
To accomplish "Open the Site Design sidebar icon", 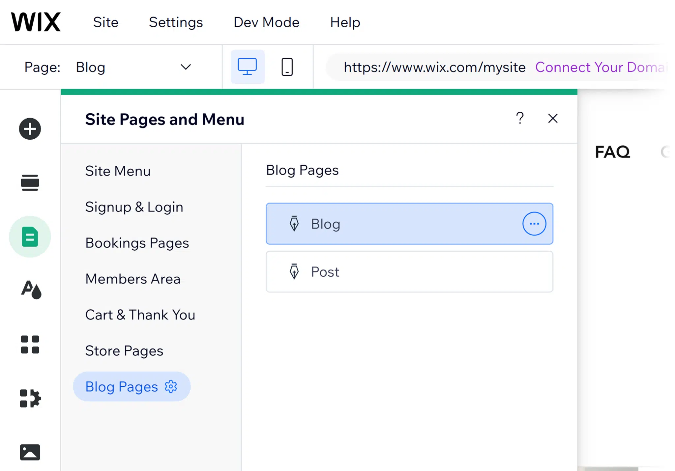I will tap(31, 290).
